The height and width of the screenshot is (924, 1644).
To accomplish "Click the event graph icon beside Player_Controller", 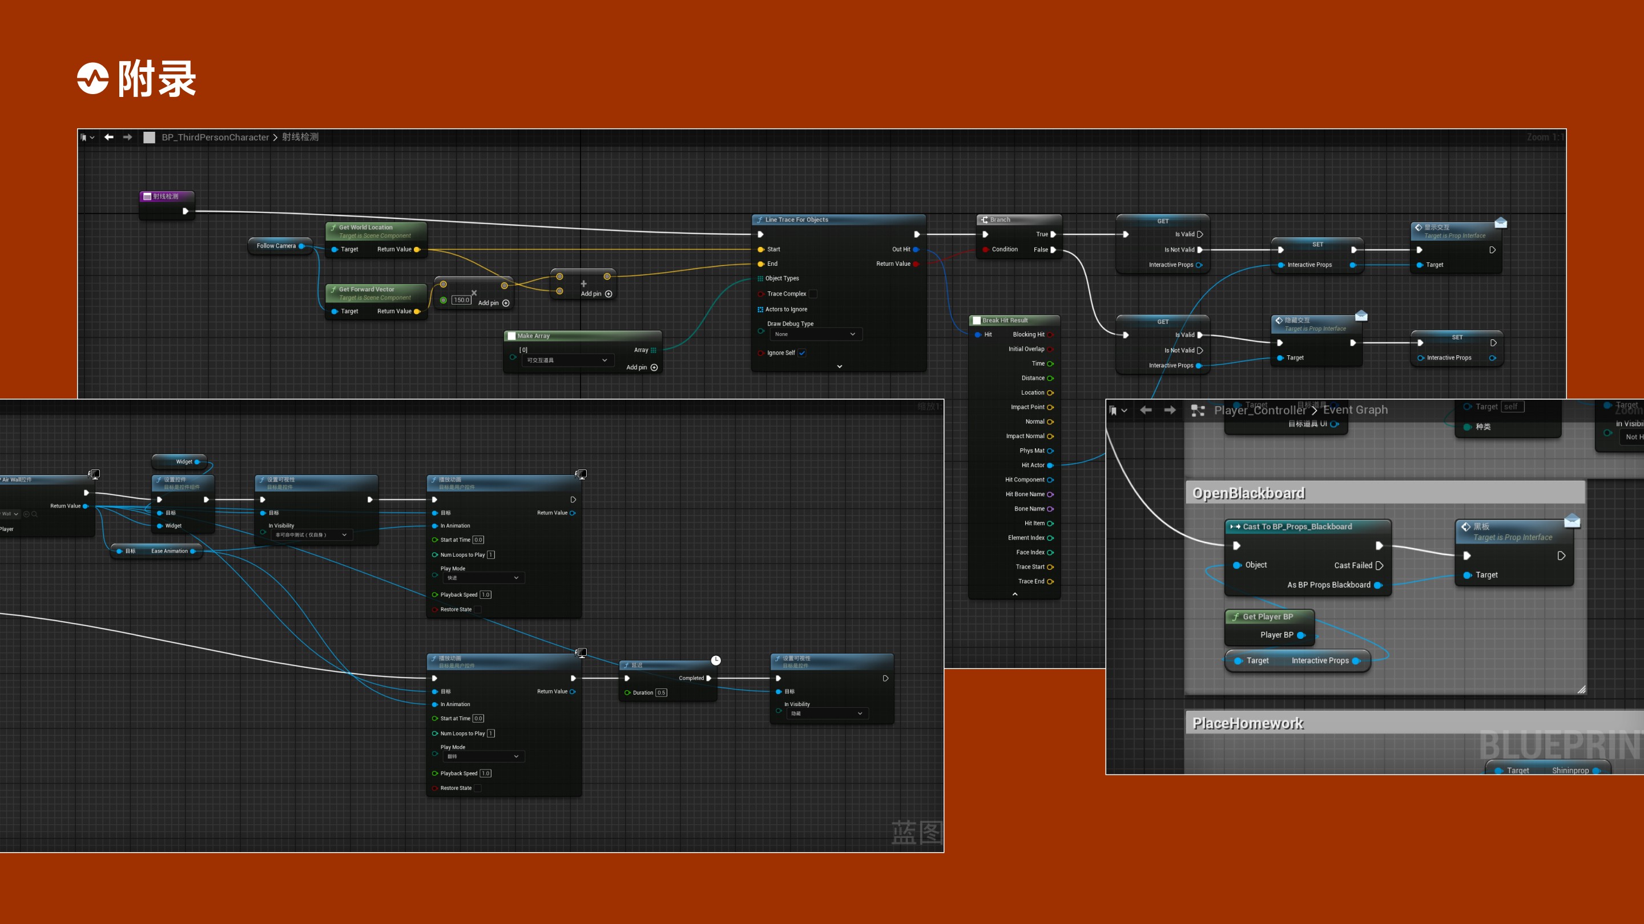I will (x=1198, y=411).
